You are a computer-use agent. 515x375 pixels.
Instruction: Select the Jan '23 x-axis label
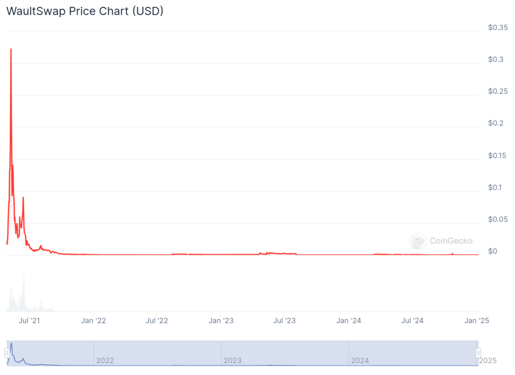coord(221,320)
